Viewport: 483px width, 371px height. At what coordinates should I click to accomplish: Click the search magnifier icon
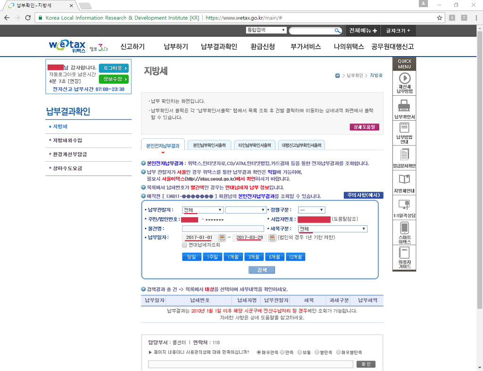[338, 31]
